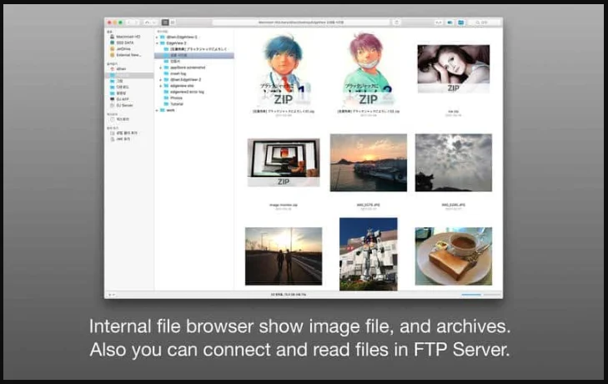Image resolution: width=608 pixels, height=384 pixels.
Task: Open the sunset harbor photo thumbnail
Action: tap(369, 163)
